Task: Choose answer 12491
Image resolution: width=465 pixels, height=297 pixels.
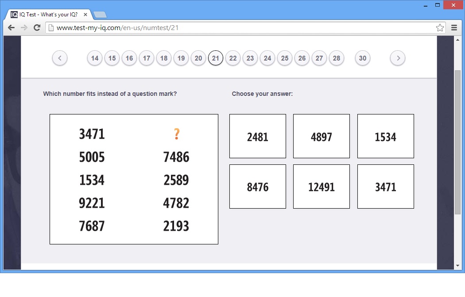Action: tap(322, 187)
